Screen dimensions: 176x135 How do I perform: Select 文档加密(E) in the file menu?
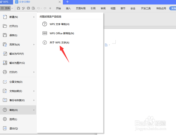click(18, 91)
